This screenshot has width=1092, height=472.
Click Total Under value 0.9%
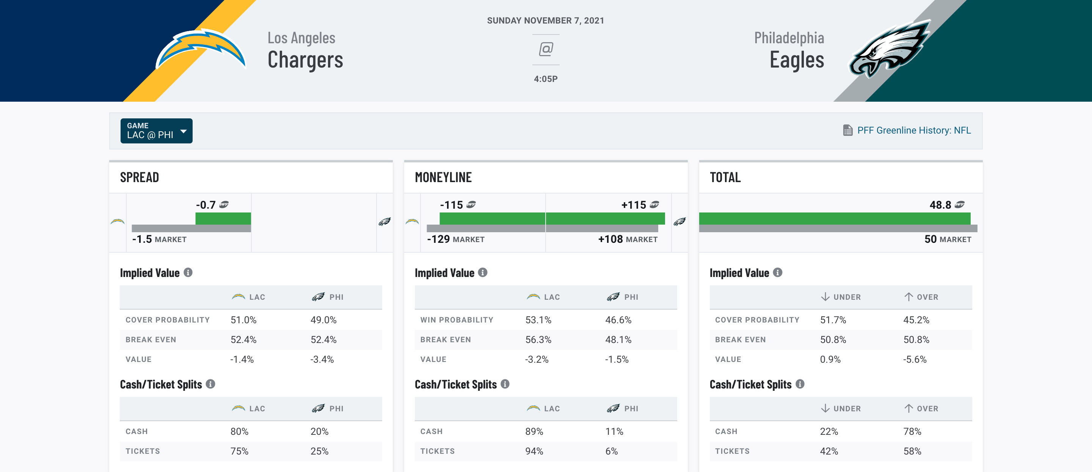coord(830,359)
